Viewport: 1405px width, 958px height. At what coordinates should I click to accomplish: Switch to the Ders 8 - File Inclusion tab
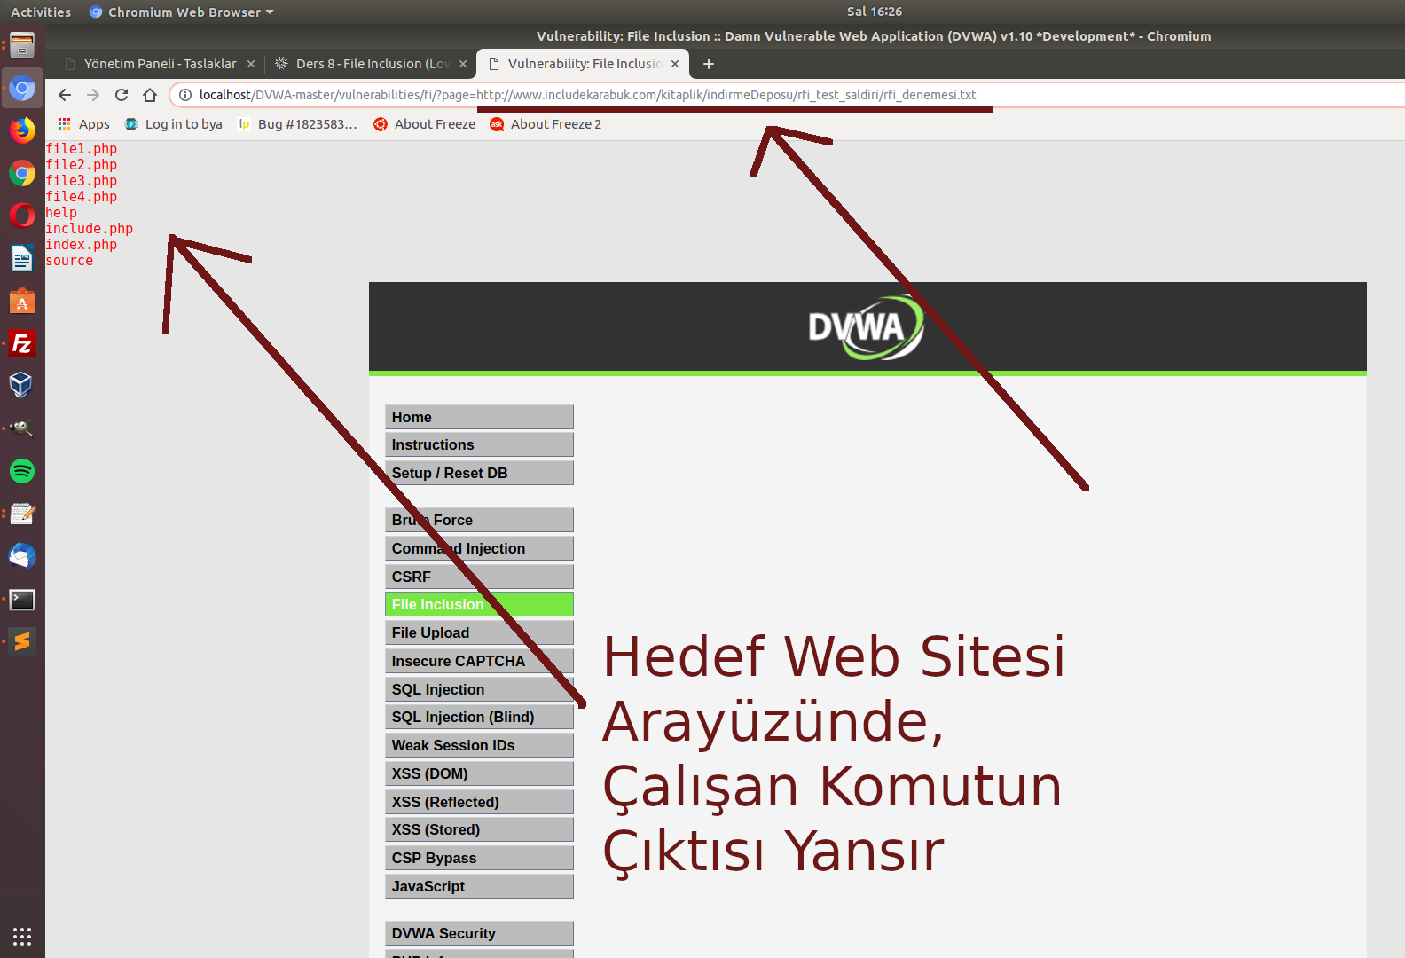372,64
